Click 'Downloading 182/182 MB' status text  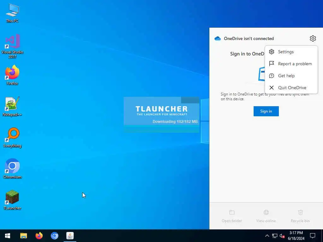coord(175,122)
